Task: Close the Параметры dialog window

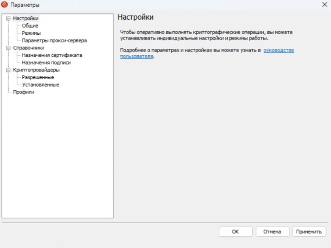Action: tap(324, 5)
